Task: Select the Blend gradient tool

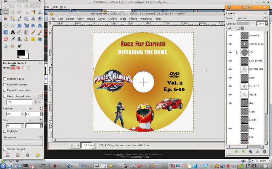Action: pos(26,32)
